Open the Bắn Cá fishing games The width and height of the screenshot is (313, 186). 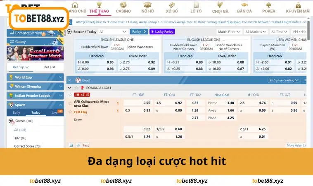(244, 7)
